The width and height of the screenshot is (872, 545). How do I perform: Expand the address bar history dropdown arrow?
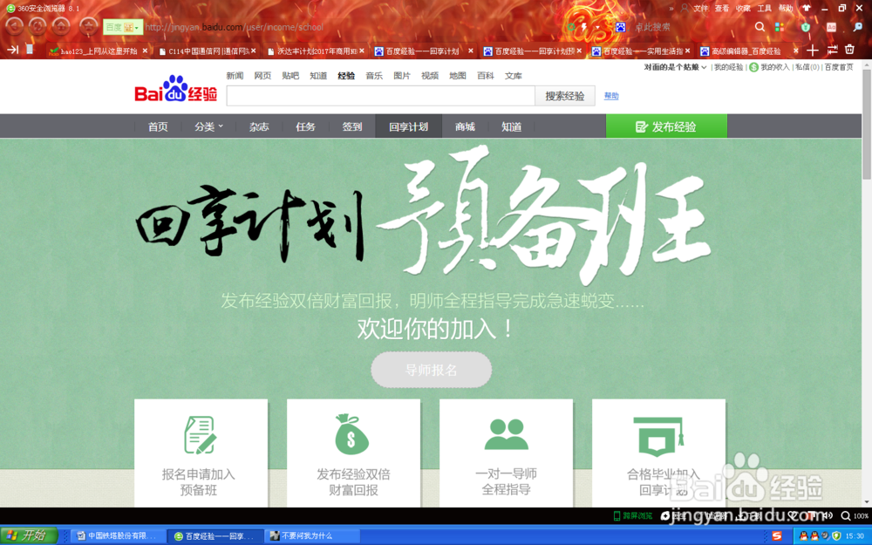598,26
